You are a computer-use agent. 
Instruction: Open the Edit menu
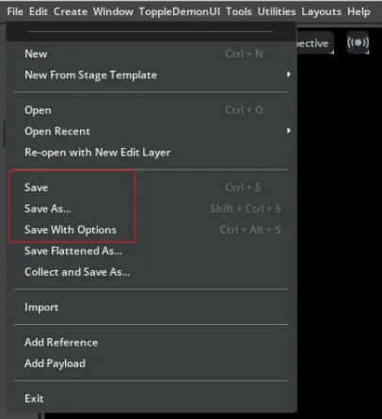tap(39, 11)
